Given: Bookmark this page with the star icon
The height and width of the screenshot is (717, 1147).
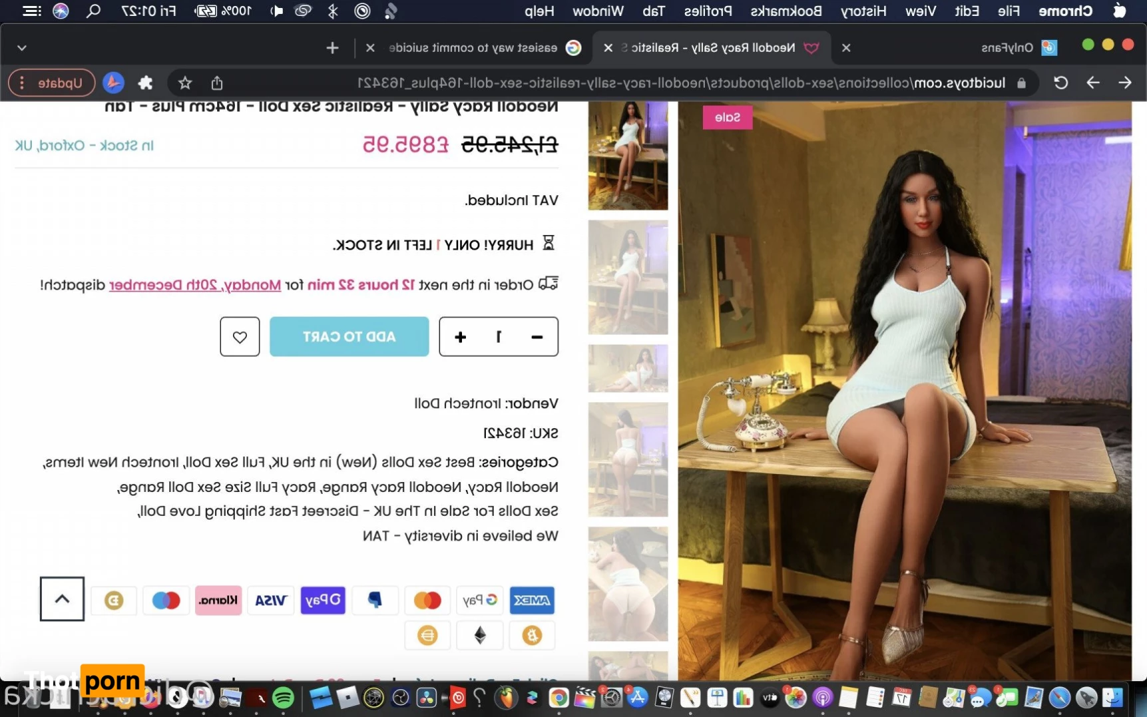Looking at the screenshot, I should 185,83.
